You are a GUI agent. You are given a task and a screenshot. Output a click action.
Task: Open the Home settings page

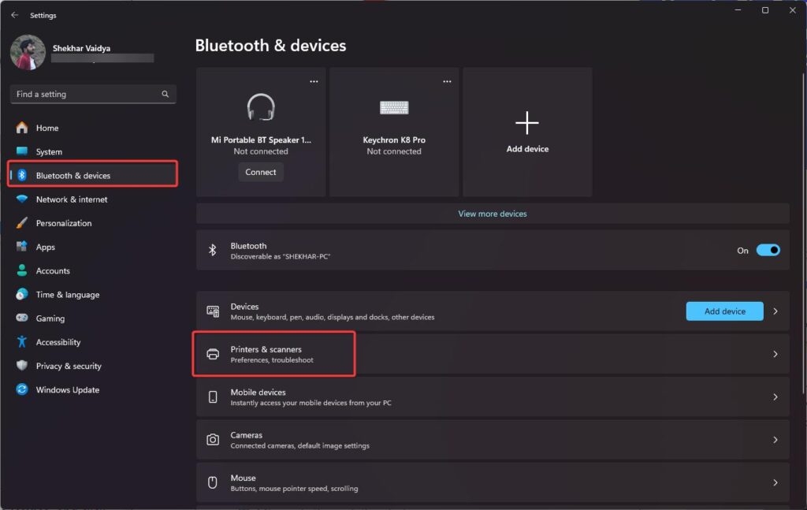click(x=93, y=128)
